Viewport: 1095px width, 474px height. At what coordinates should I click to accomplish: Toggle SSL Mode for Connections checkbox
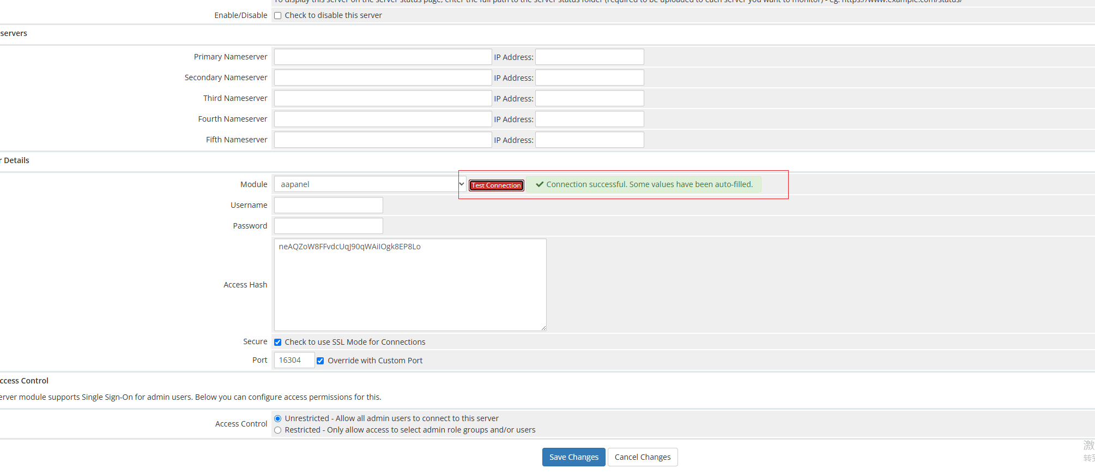click(x=278, y=342)
